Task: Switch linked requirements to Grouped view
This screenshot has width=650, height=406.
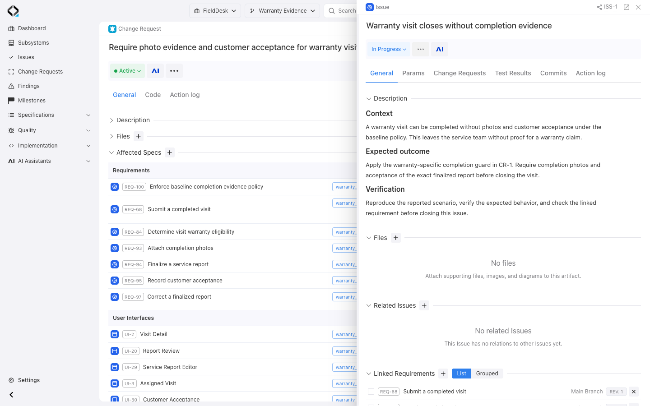Action: pyautogui.click(x=487, y=374)
